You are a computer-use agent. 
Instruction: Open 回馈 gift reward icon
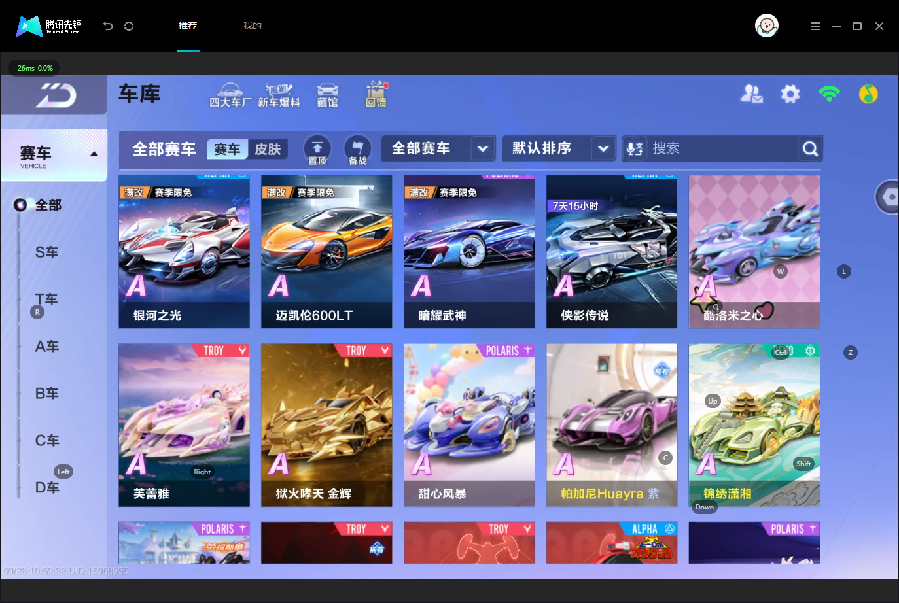click(376, 95)
